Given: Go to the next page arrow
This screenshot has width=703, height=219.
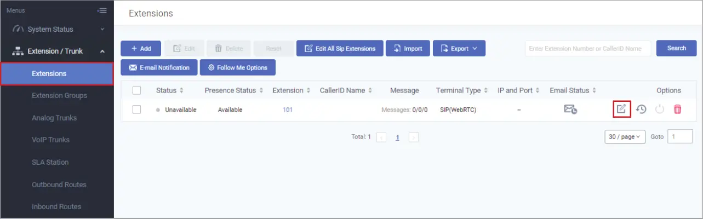Looking at the screenshot, I should [x=414, y=137].
